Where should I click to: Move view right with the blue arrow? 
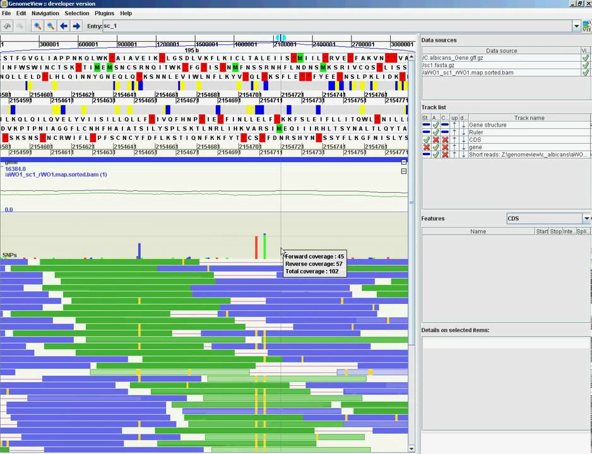tap(76, 26)
